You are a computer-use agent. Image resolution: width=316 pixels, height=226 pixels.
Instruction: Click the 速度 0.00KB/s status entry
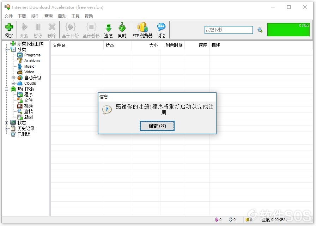coord(274,220)
